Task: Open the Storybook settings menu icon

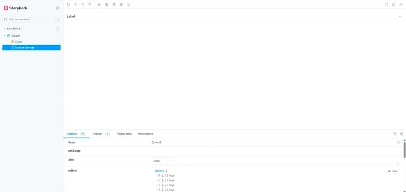Action: 58,8
